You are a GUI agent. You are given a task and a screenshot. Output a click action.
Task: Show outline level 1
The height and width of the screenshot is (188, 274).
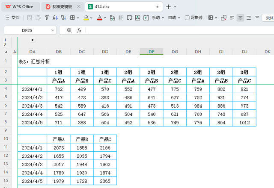tap(5, 40)
